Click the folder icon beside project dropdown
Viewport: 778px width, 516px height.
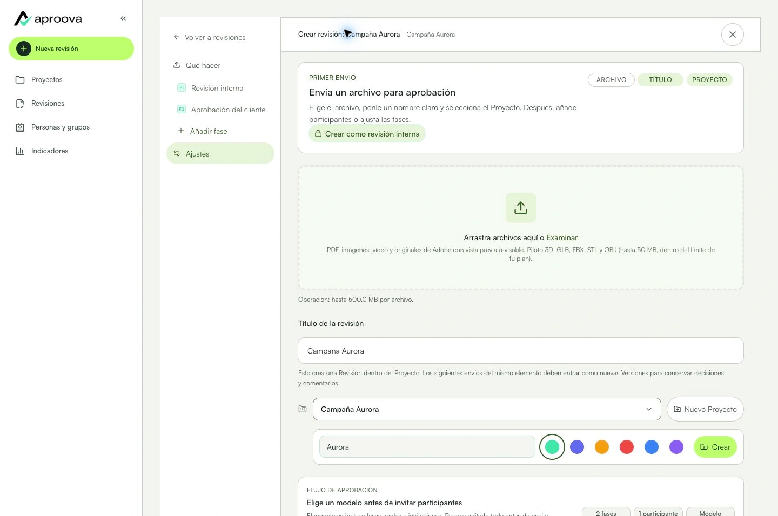coord(303,409)
